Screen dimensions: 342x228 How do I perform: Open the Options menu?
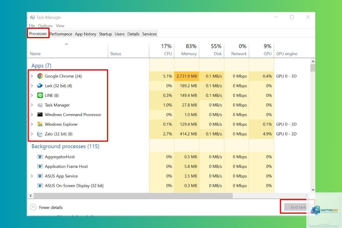[x=45, y=26]
